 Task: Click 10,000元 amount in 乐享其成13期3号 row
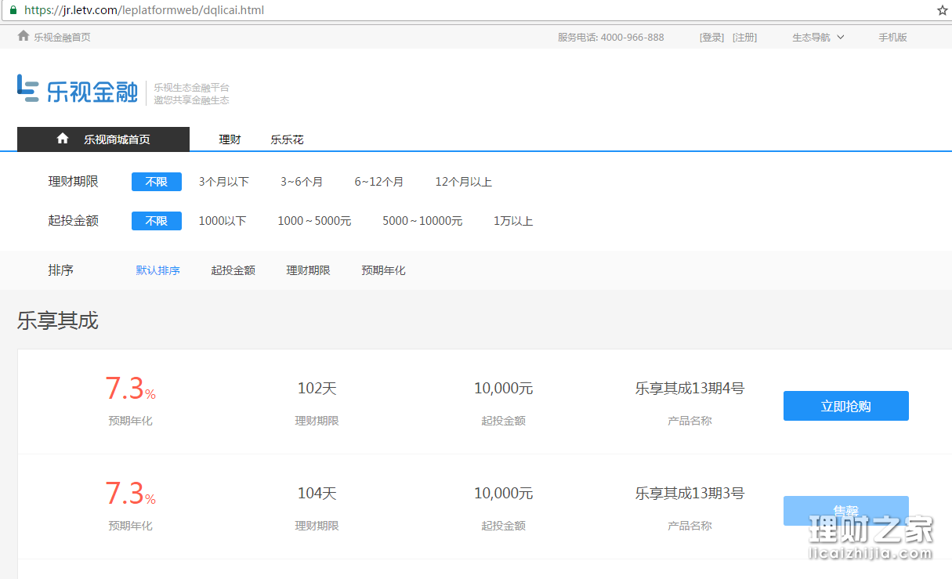503,493
